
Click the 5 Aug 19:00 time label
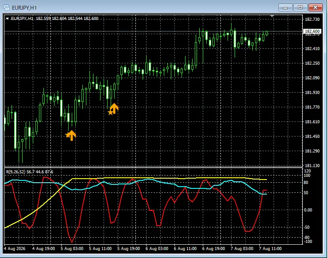coord(128,249)
